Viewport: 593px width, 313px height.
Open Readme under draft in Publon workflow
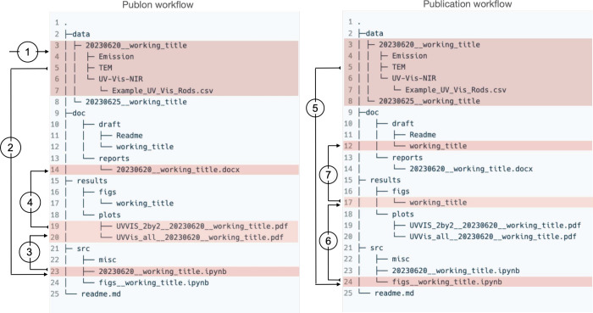click(130, 136)
